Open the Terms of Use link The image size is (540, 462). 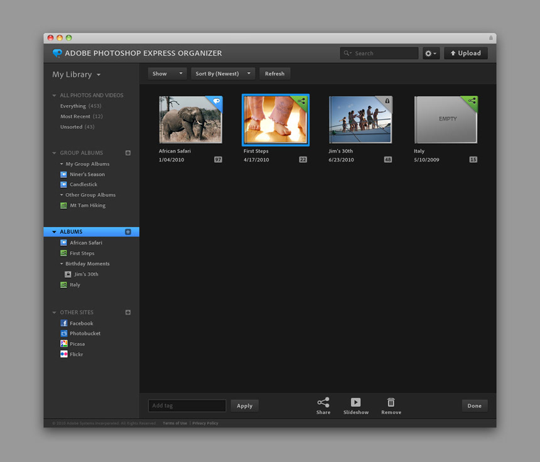click(175, 423)
